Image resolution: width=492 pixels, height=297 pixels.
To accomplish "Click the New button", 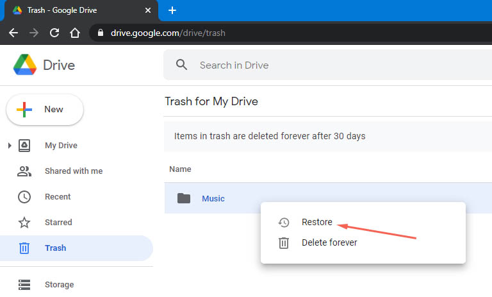I will (x=45, y=110).
